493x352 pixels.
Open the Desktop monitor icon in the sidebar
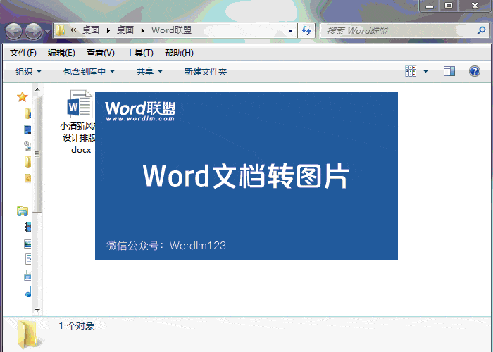coord(27,130)
